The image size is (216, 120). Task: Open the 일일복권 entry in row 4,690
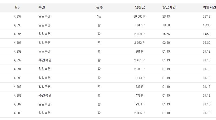[x=45, y=78]
